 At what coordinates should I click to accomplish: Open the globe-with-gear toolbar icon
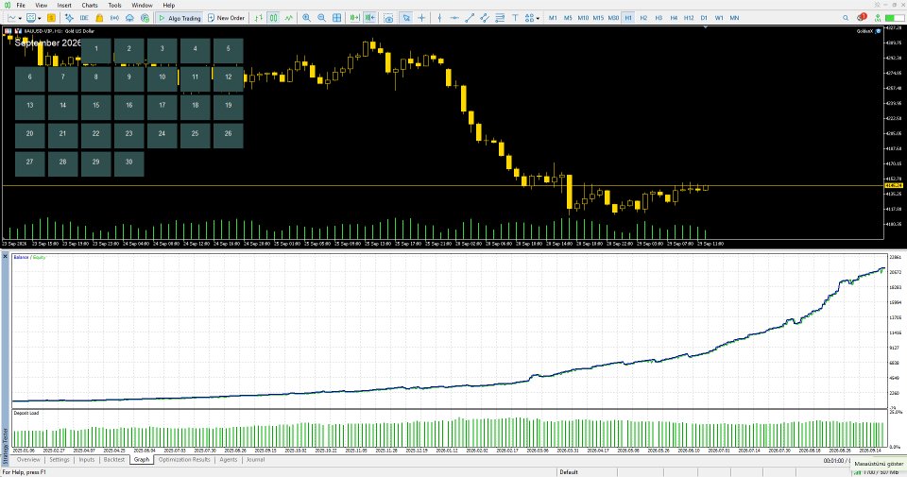tap(145, 18)
